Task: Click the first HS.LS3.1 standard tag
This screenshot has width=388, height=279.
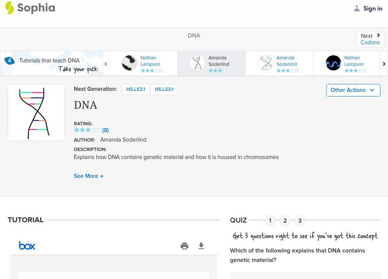Action: (x=136, y=90)
